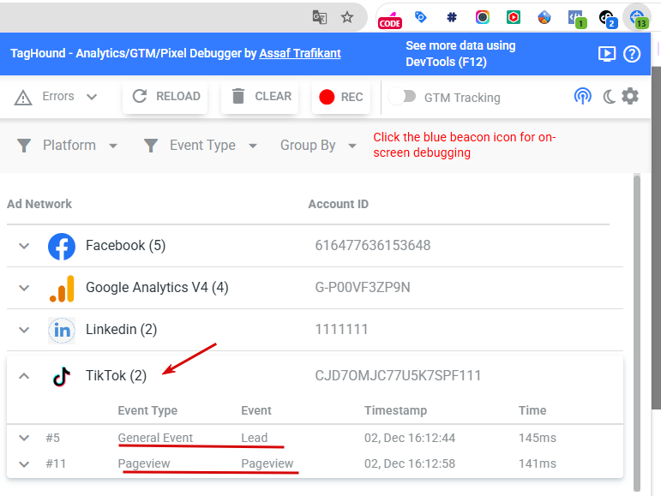Click the Timestamp column header

pos(395,410)
